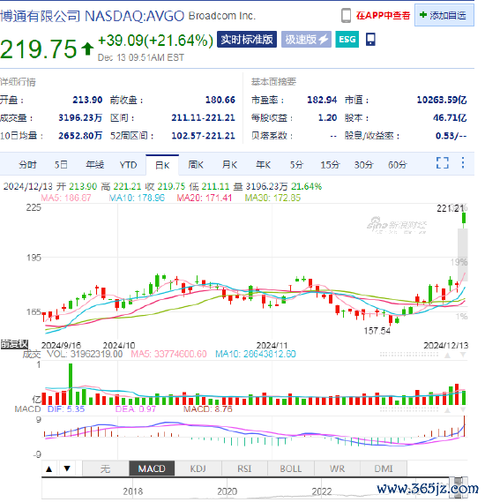
Task: Click 2018 on the timeline navigator
Action: pos(133,491)
